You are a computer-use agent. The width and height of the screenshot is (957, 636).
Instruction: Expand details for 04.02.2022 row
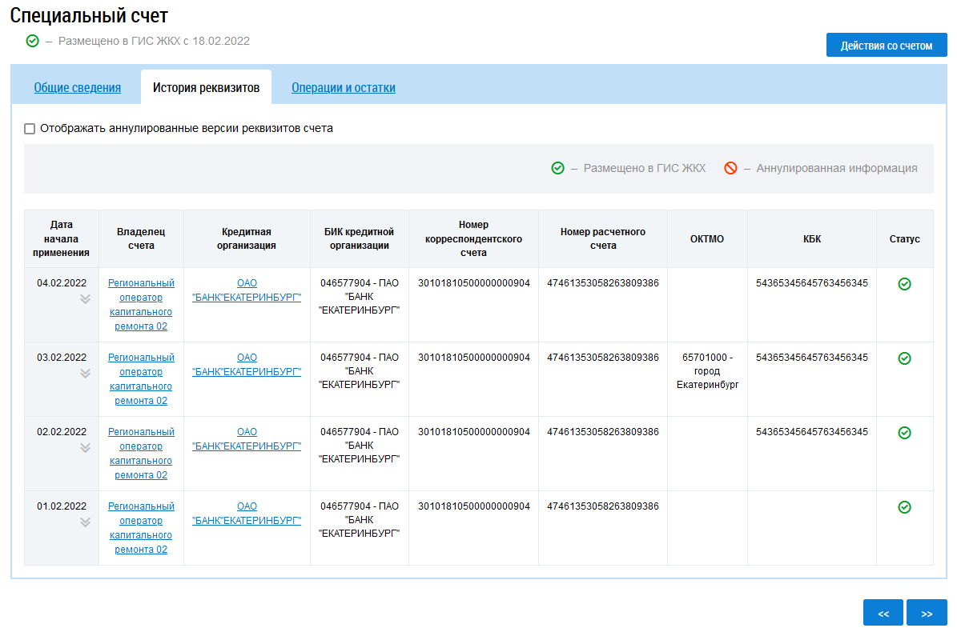tap(85, 299)
